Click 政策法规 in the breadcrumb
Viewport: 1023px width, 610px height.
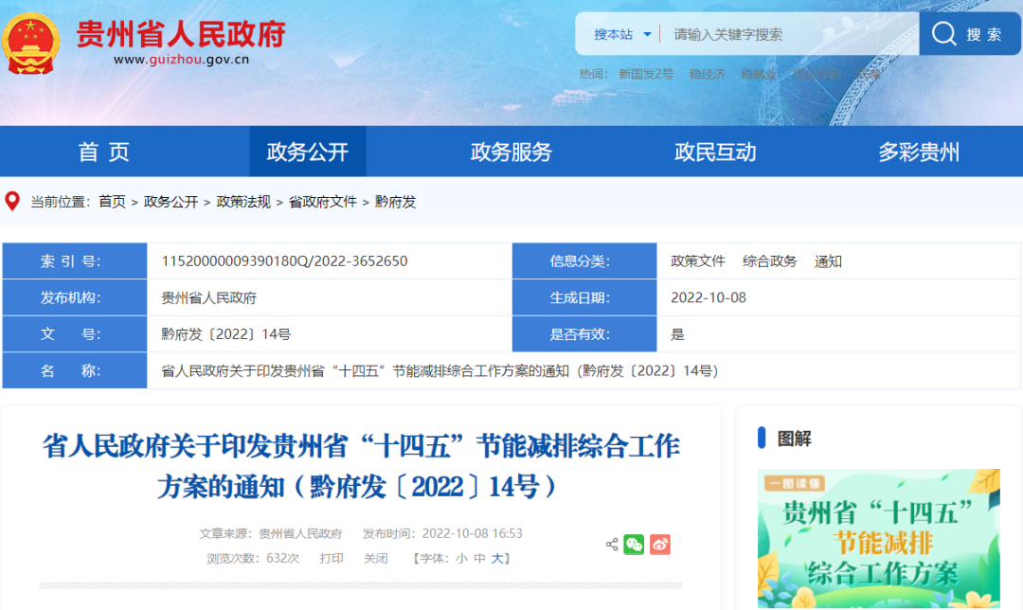(x=243, y=202)
